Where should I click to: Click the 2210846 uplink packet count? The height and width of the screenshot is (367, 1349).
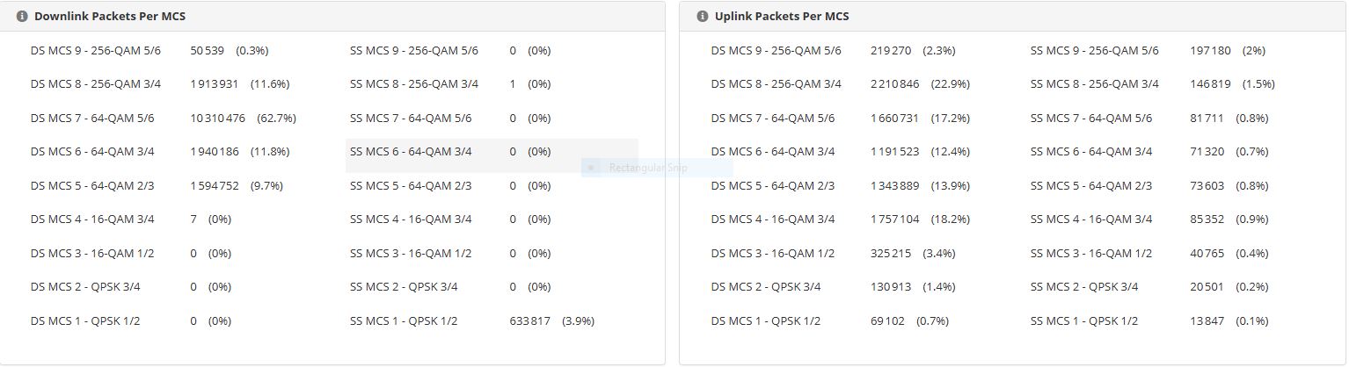click(894, 84)
